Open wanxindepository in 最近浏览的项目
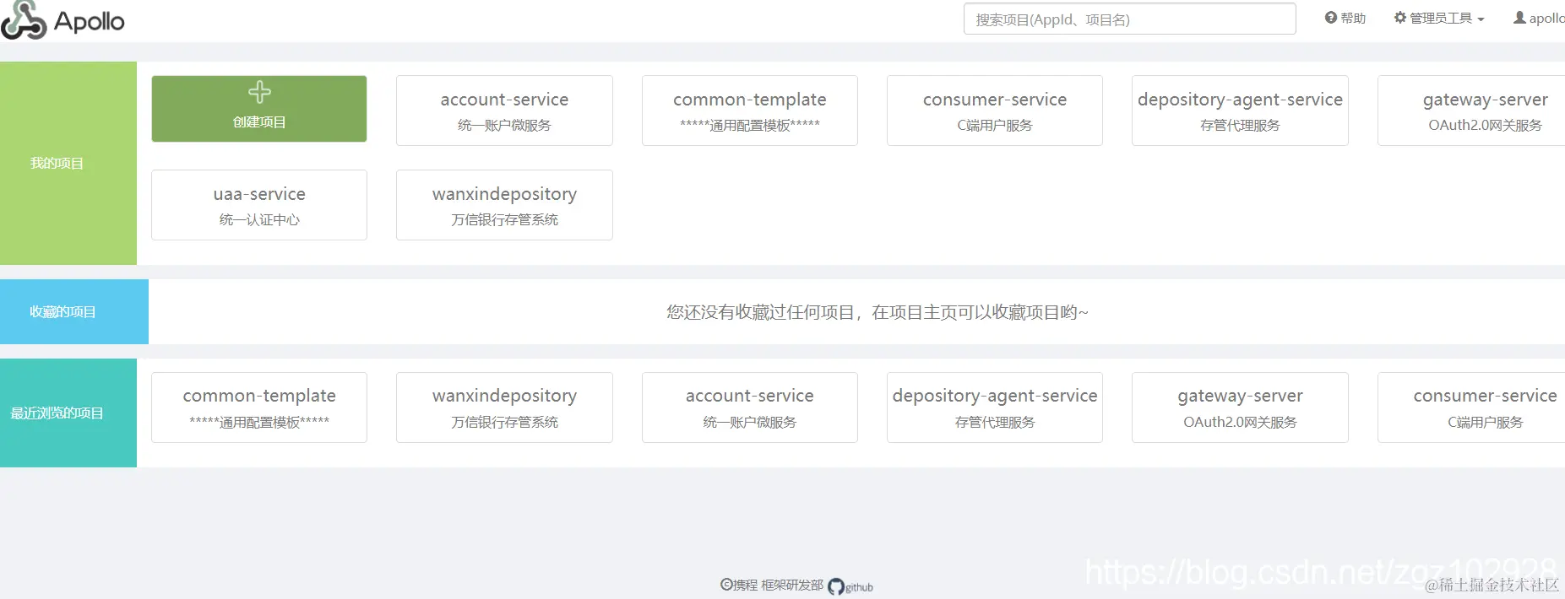Screen dimensions: 1565x599 coord(504,407)
